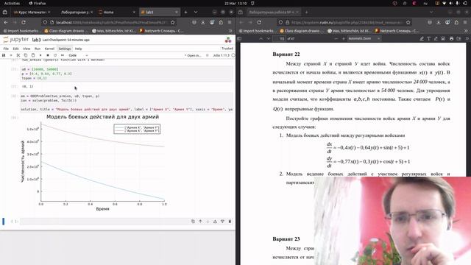Go to next page in PDF viewer
471x265 pixels.
[268, 39]
